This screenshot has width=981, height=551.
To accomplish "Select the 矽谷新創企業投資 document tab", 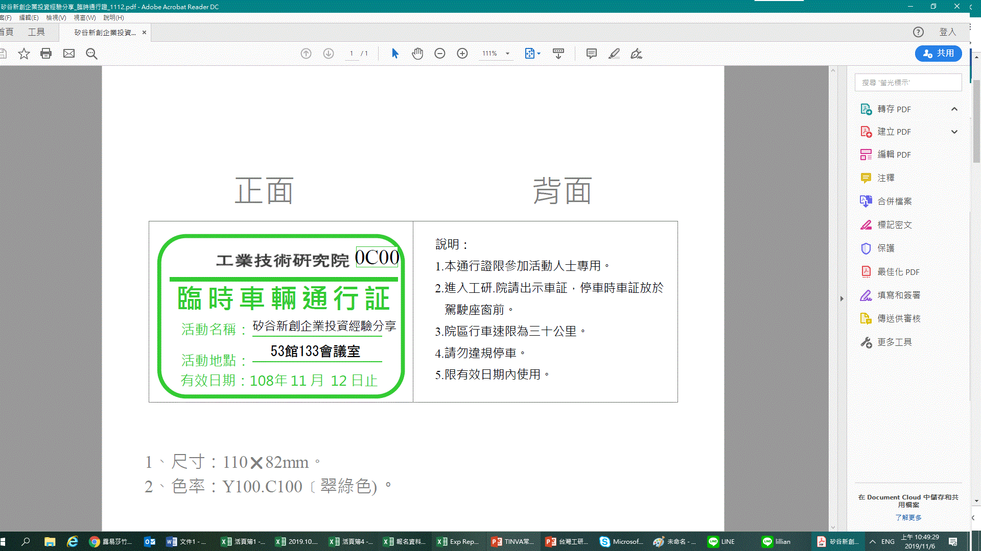I will [x=105, y=32].
